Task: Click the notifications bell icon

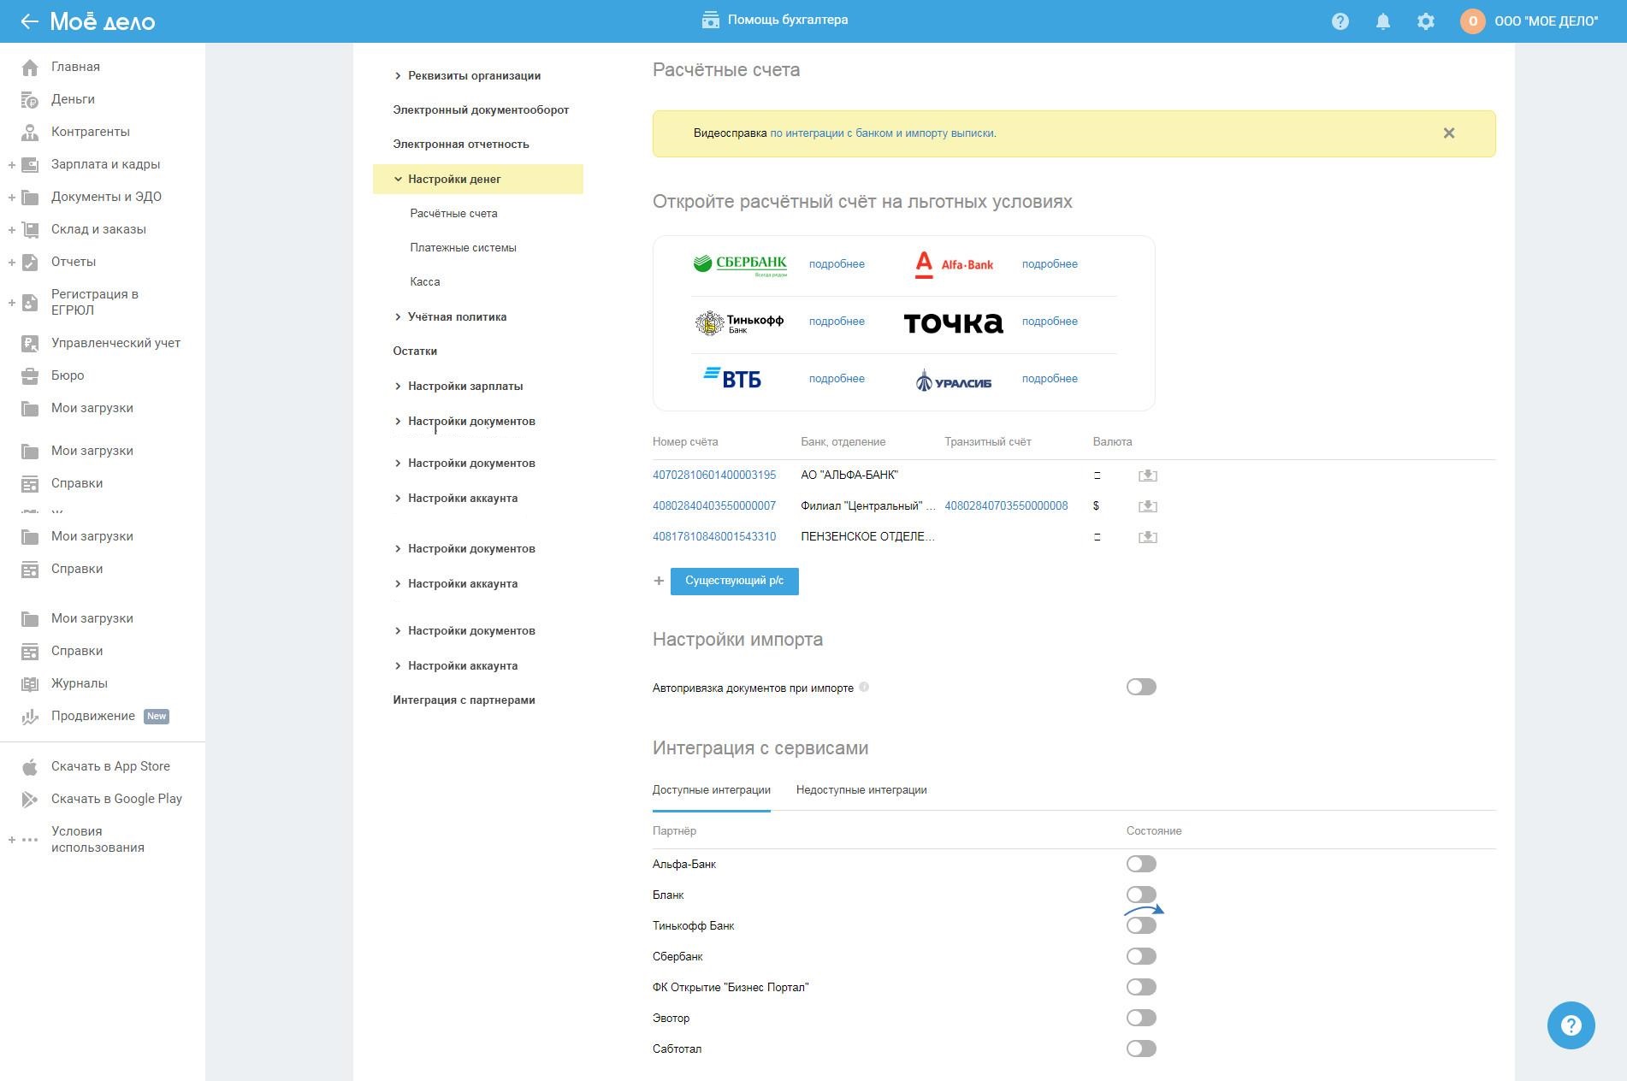Action: [x=1382, y=21]
